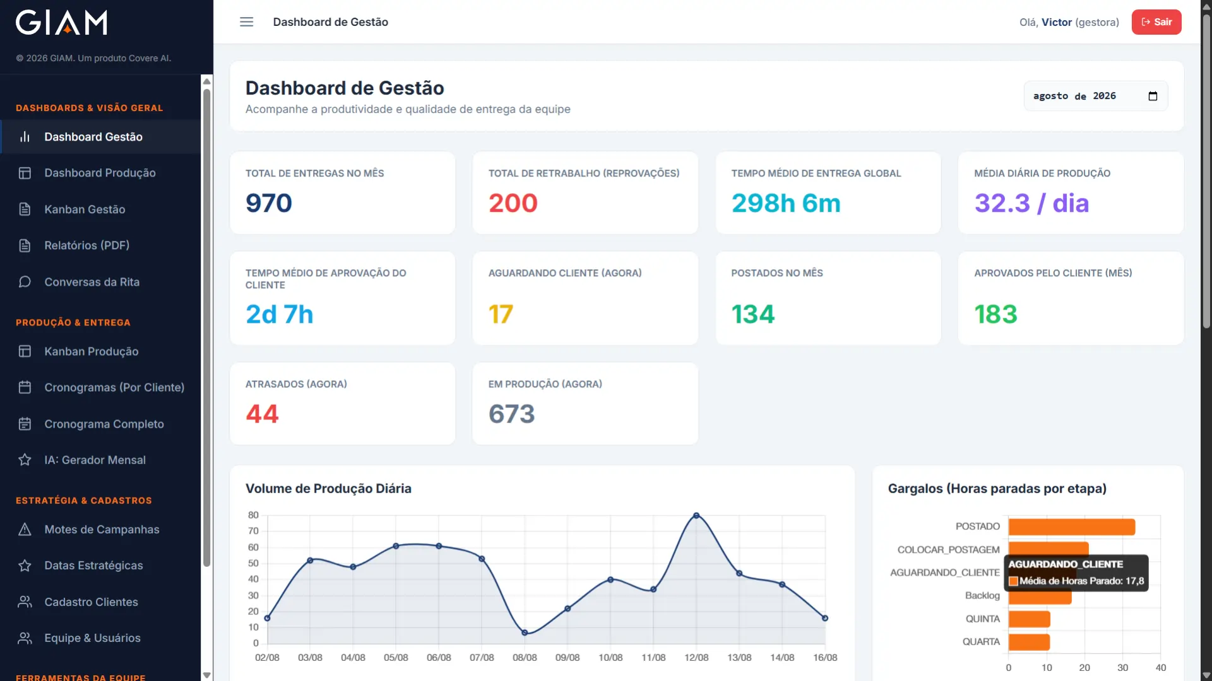Click the Dashboard Produção layout icon
Screen dimensions: 1212x681
[25, 173]
